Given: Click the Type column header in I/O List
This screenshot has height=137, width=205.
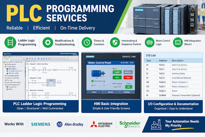Looking at the screenshot, I should pos(149,60).
